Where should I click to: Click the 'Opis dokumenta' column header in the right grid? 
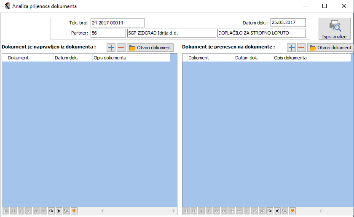point(311,58)
